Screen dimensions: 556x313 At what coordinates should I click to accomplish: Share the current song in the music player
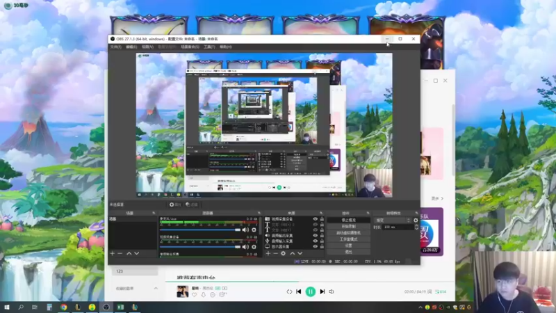point(222,294)
